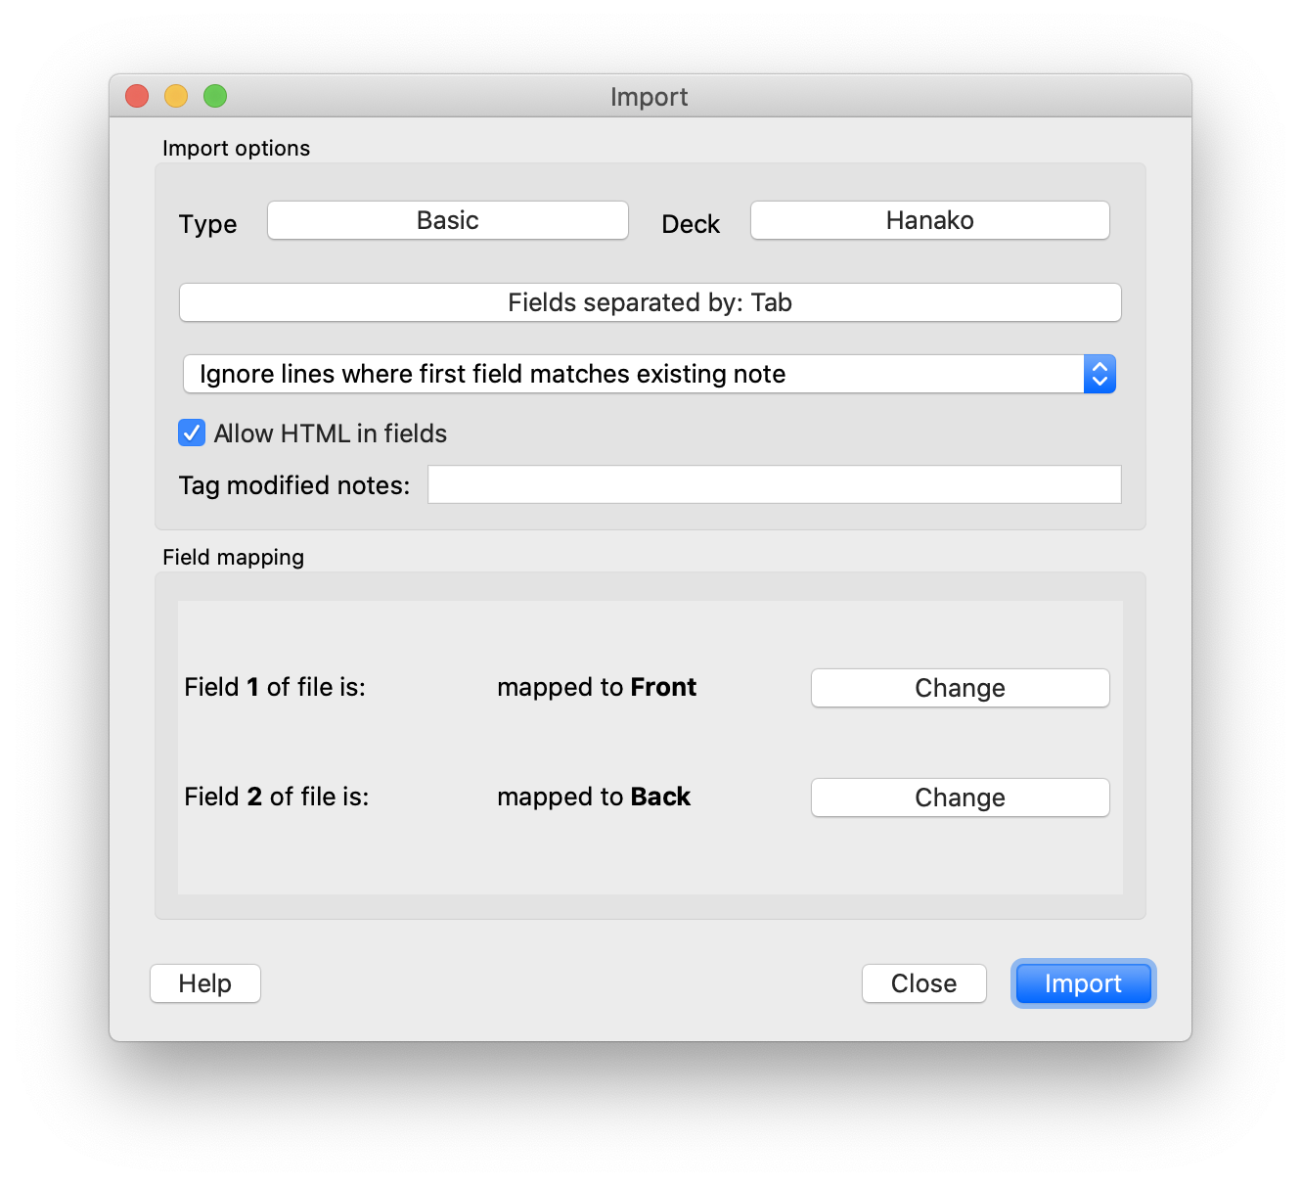Select the 'mapped to Front' text
The width and height of the screenshot is (1301, 1186).
coord(597,687)
